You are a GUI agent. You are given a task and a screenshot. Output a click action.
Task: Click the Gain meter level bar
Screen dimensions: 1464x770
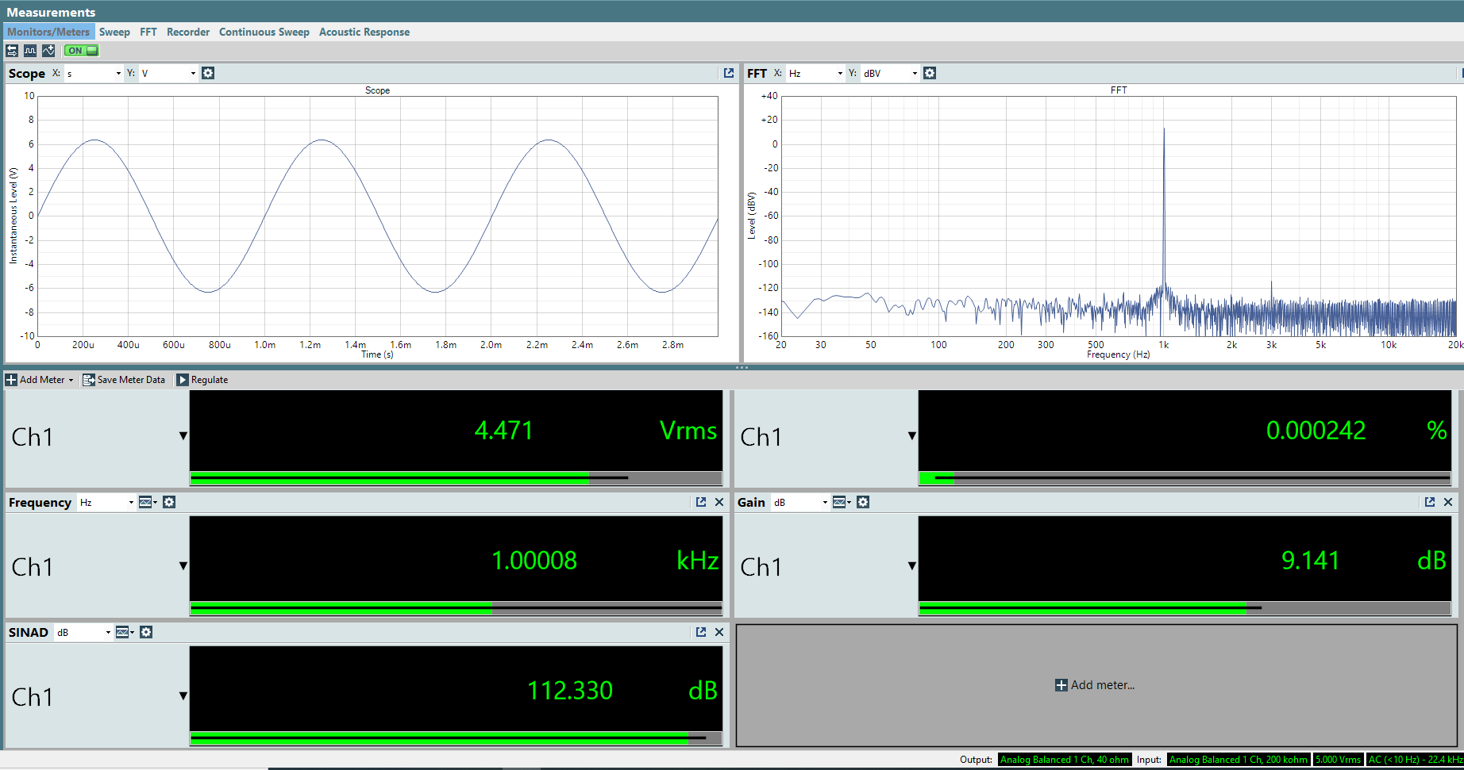(1185, 608)
